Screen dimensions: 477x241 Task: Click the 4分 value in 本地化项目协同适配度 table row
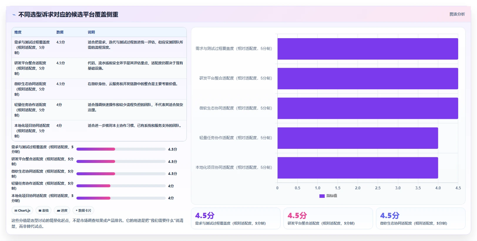(59, 126)
